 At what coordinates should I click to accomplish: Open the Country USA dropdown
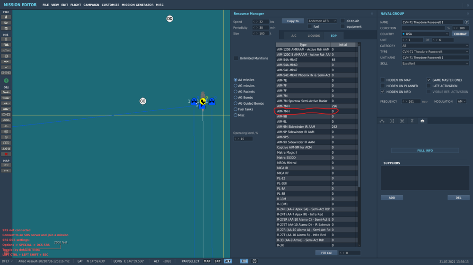pyautogui.click(x=425, y=34)
